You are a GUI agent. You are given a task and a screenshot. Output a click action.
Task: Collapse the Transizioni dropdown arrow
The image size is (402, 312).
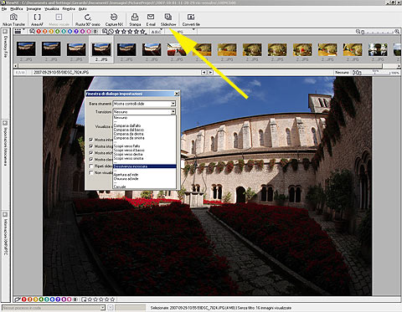click(x=173, y=112)
